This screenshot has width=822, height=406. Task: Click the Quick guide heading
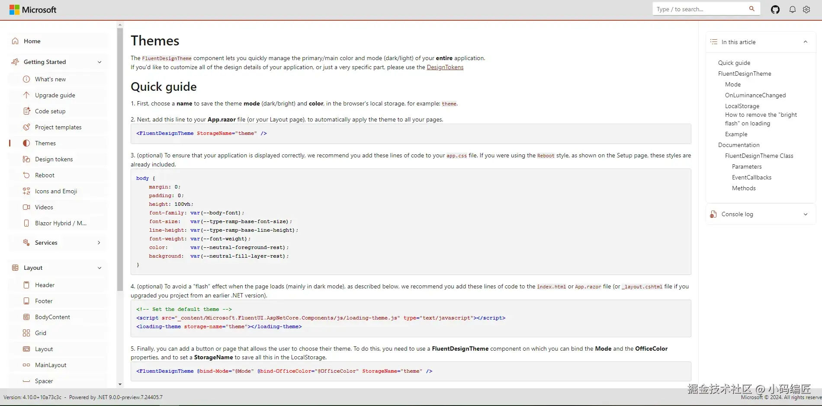tap(164, 86)
